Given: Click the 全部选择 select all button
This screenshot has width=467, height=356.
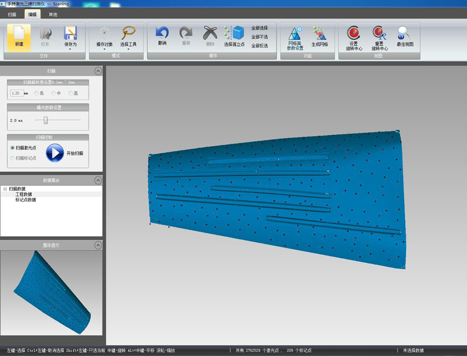Looking at the screenshot, I should point(259,28).
